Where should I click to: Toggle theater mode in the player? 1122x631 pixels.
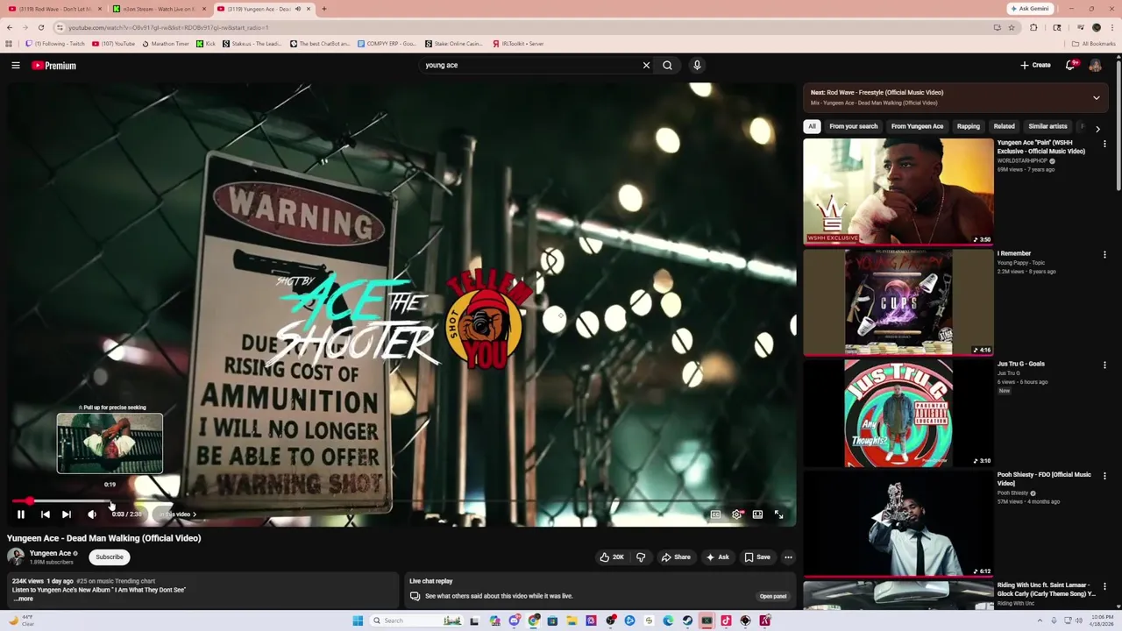757,514
